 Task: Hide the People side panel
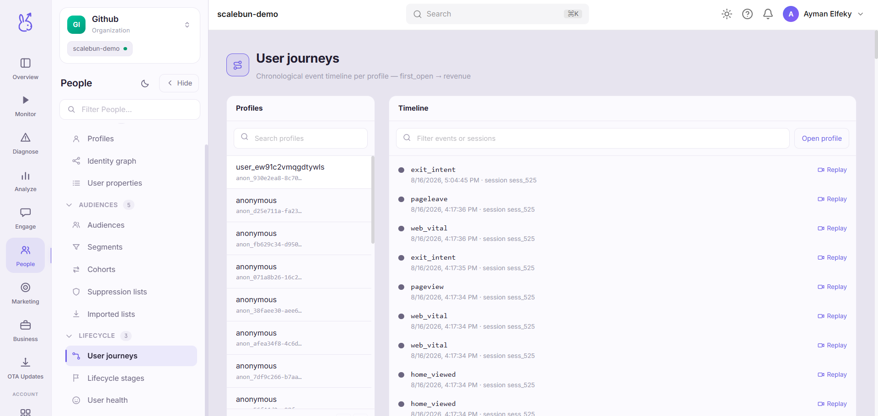(179, 83)
